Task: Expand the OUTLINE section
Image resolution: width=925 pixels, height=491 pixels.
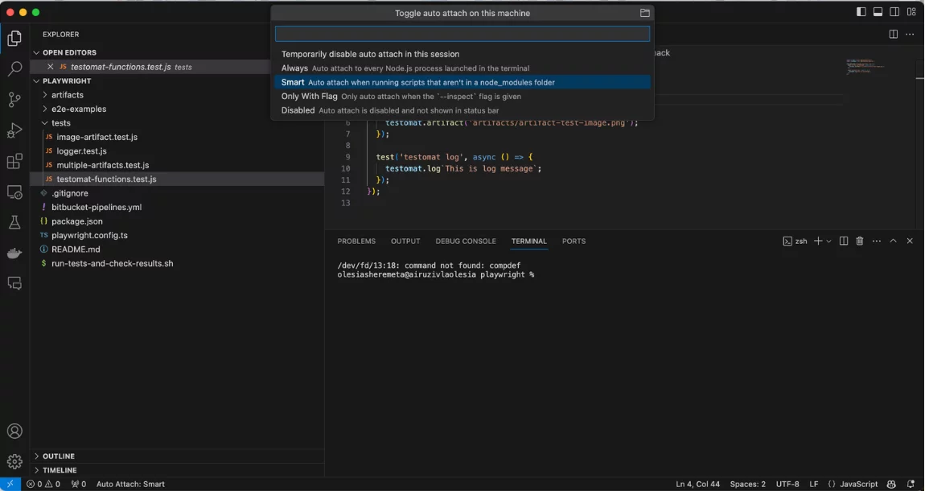Action: (59, 456)
